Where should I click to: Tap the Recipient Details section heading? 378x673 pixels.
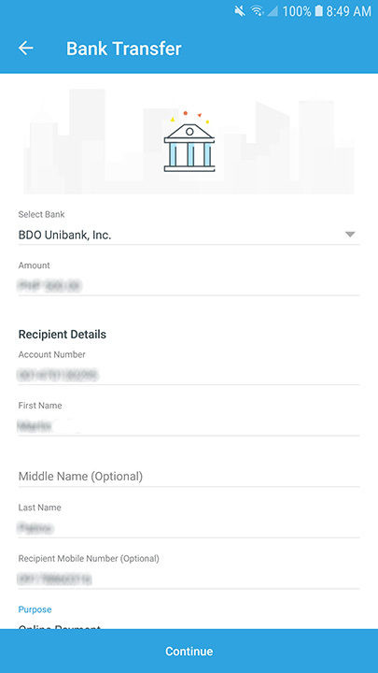pos(63,334)
